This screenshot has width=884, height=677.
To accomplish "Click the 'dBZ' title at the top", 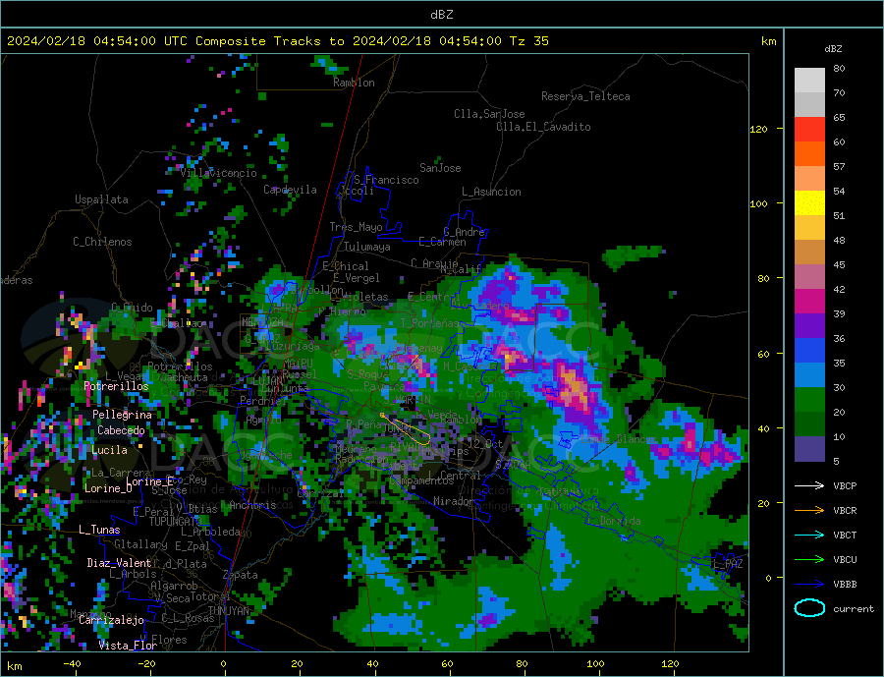I will click(x=441, y=15).
